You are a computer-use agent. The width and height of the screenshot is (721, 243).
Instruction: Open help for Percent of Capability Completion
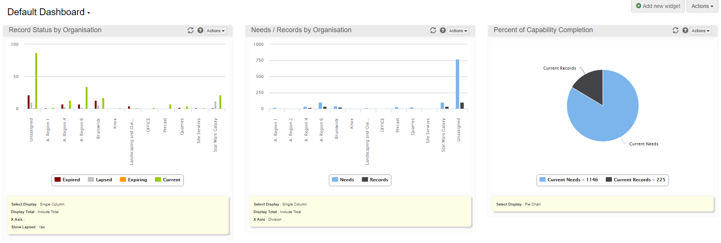(685, 30)
